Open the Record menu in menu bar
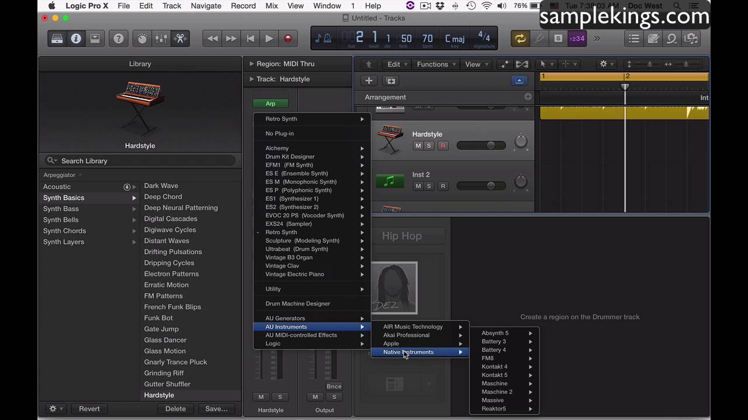748x420 pixels. 243,6
